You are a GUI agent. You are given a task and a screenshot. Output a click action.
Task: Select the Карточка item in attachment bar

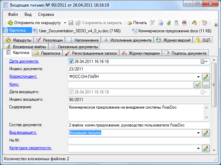(18, 30)
